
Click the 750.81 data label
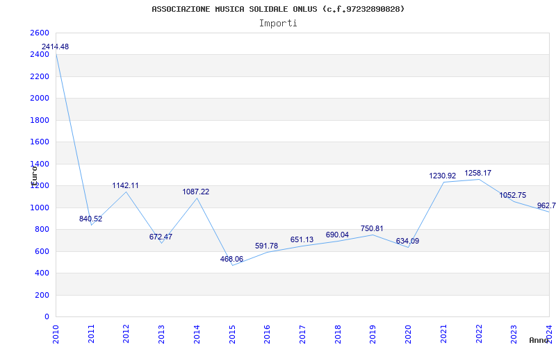pyautogui.click(x=372, y=229)
